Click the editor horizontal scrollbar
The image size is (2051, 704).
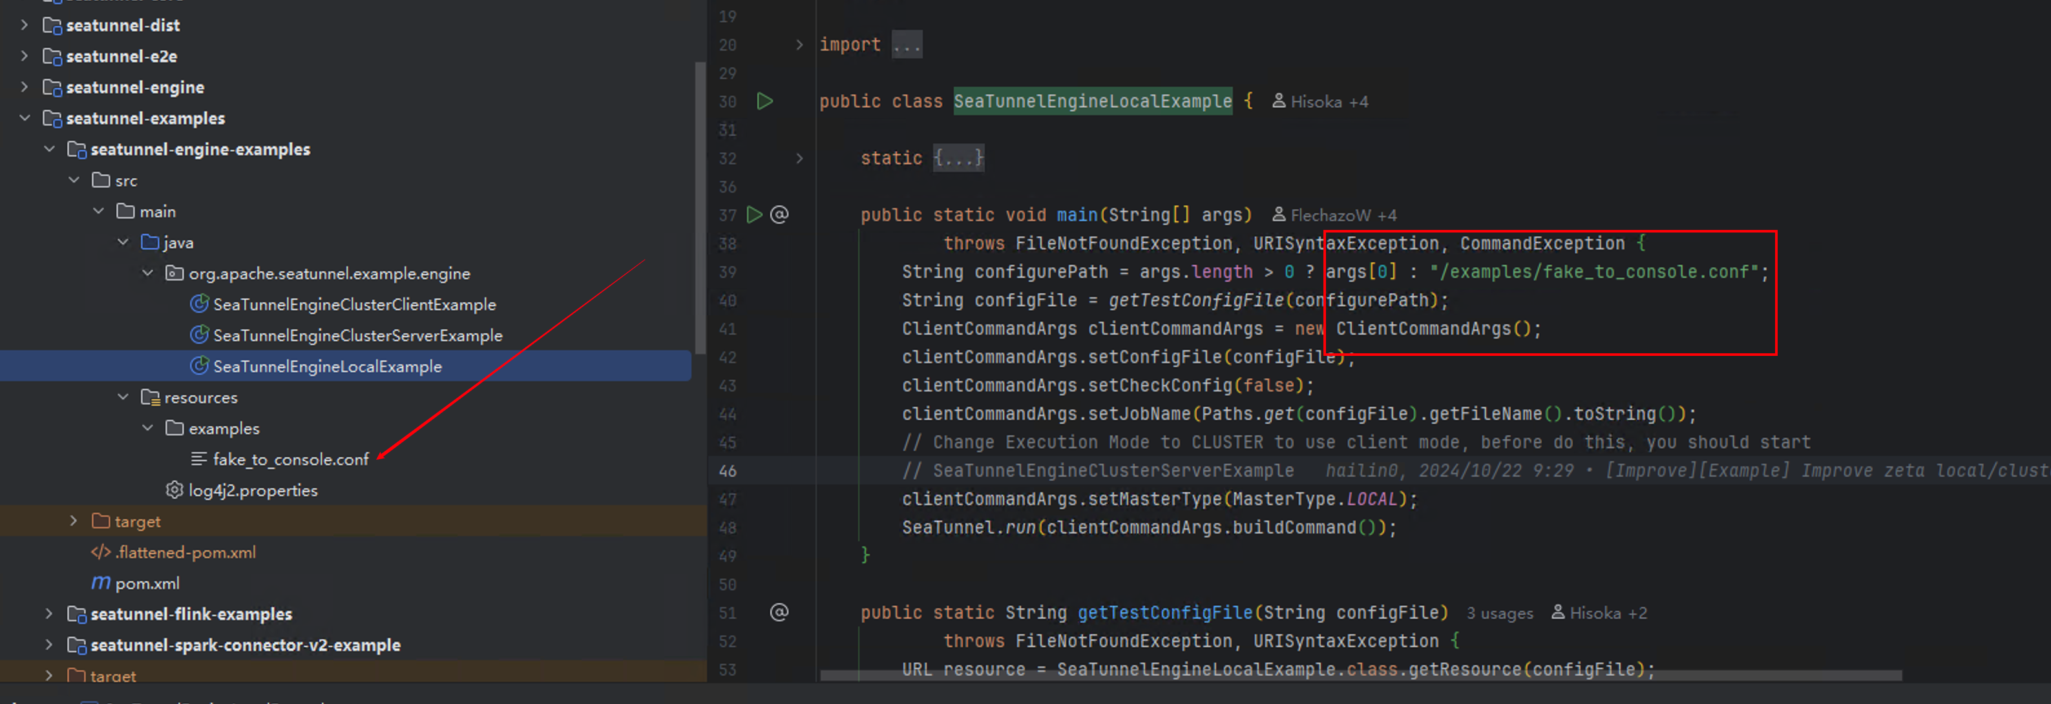[1361, 676]
